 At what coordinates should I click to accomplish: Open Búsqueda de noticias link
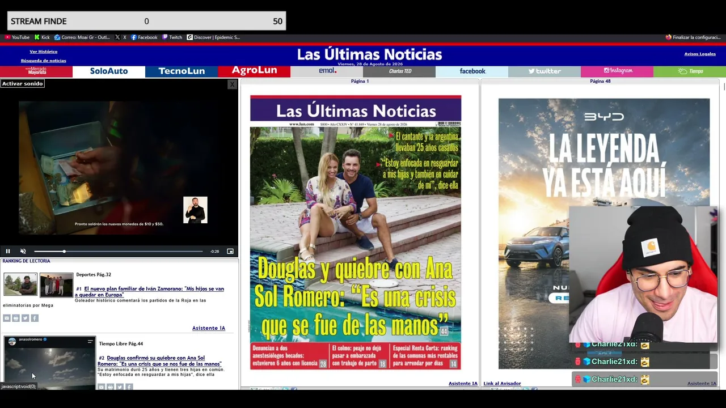44,61
